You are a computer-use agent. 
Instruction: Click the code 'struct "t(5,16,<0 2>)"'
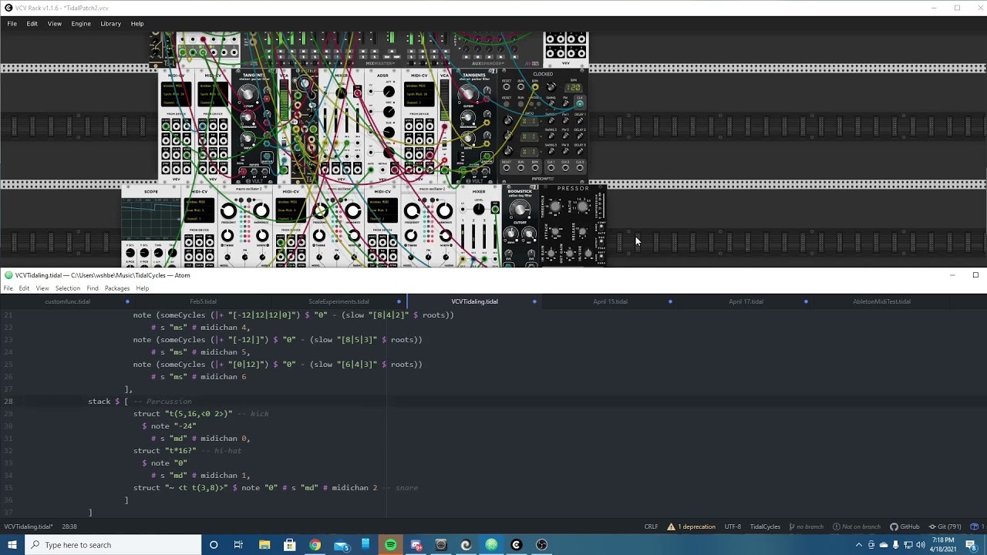183,414
